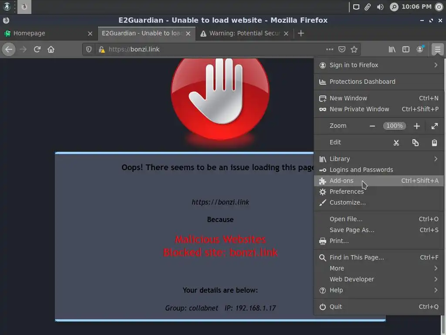Close the Homepage tab
This screenshot has height=335, width=446.
coord(90,34)
